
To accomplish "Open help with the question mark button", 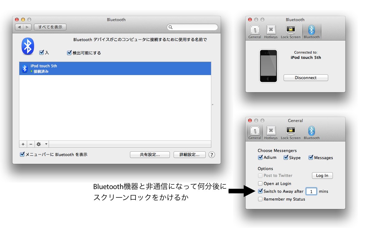I will click(x=212, y=155).
